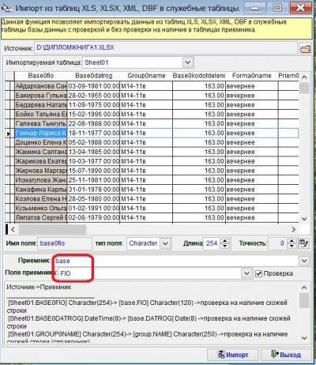Decrease the Точность value with down arrow

click(292, 246)
